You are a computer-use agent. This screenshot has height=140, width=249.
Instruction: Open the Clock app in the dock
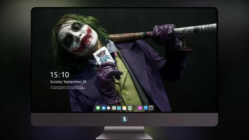pyautogui.click(x=109, y=108)
